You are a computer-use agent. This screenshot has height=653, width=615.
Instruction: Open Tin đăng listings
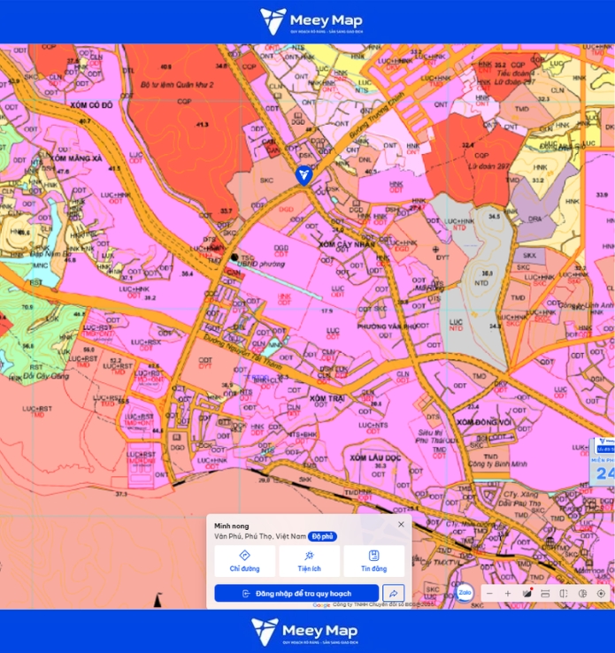pyautogui.click(x=374, y=561)
